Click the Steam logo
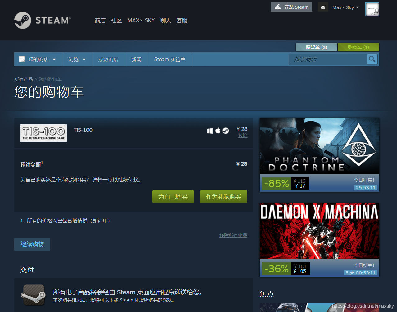Image resolution: width=397 pixels, height=312 pixels. click(43, 20)
